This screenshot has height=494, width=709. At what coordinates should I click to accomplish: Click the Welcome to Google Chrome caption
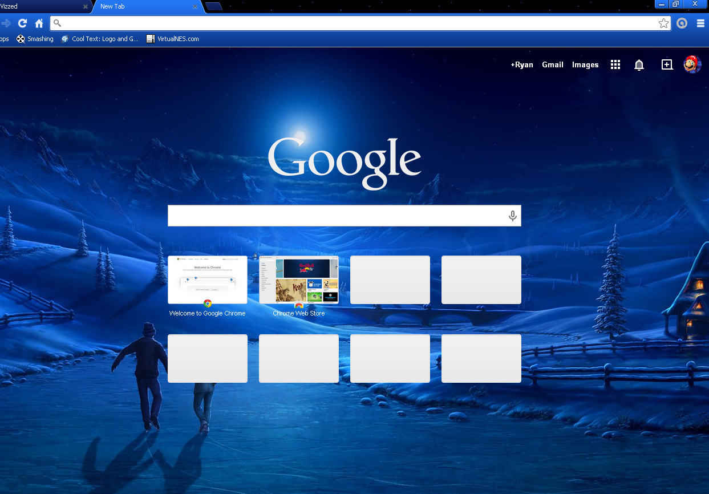point(208,313)
